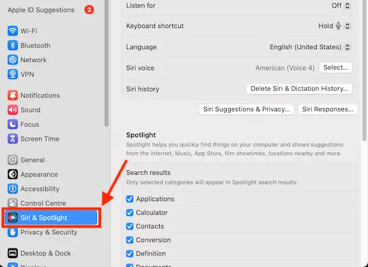The width and height of the screenshot is (368, 267).
Task: Click American (Voice 4) text
Action: (x=285, y=68)
